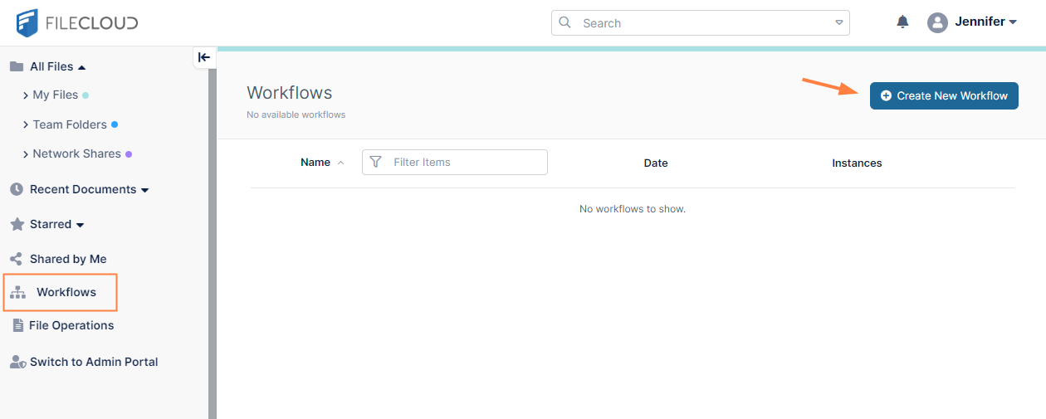Open My Files in sidebar

point(56,95)
